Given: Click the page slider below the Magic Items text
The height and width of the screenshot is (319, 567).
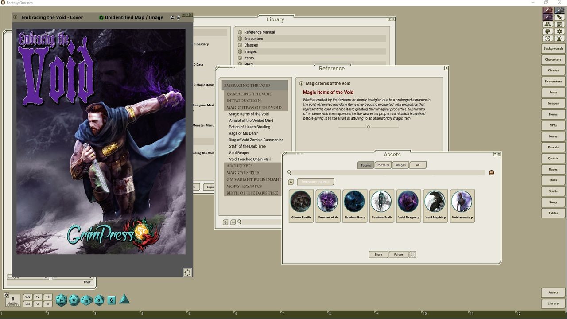Looking at the screenshot, I should coord(368,127).
